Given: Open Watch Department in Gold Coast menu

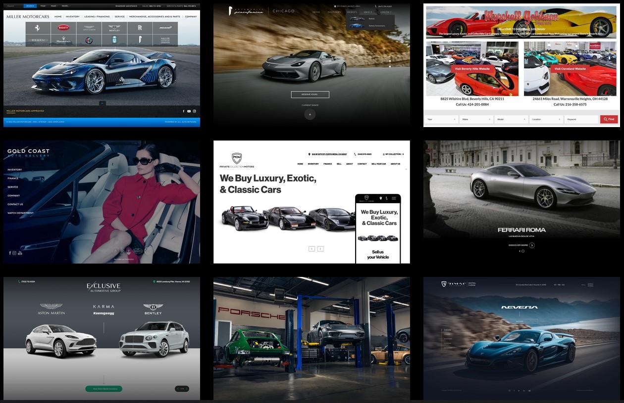Looking at the screenshot, I should pos(21,213).
